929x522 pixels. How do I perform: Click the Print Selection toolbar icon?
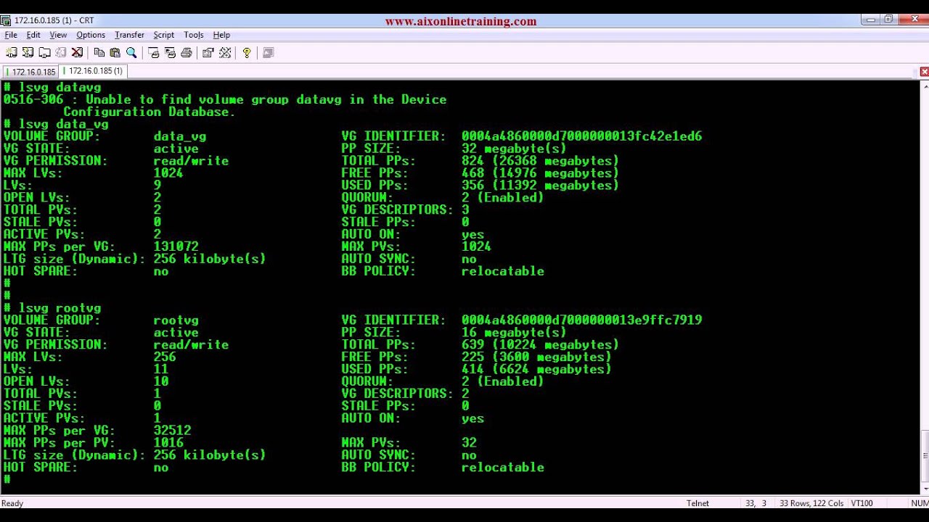click(170, 52)
